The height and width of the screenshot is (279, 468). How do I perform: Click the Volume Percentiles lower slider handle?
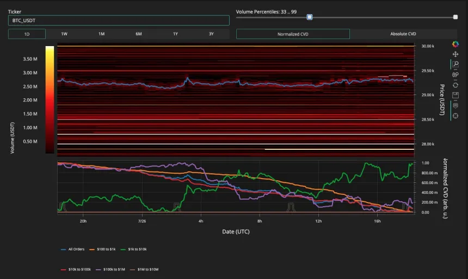pos(310,17)
